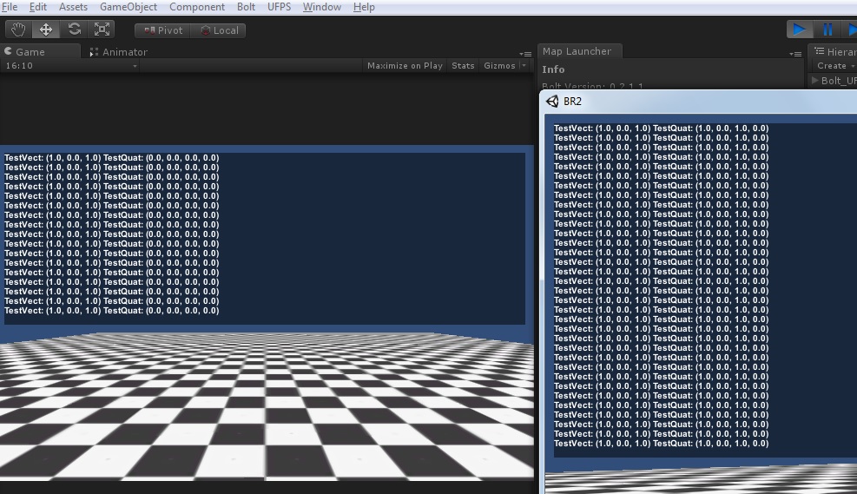Screen dimensions: 857x494
Task: Select the Hierarchy tab
Action: (833, 51)
